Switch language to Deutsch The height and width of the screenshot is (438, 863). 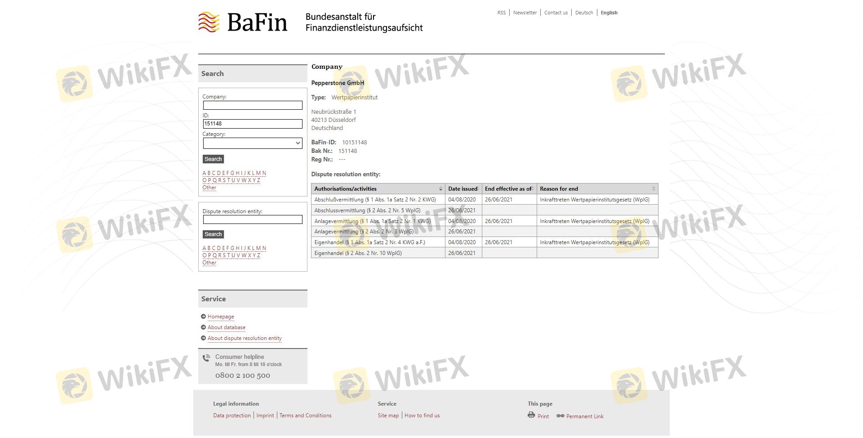[x=584, y=13]
